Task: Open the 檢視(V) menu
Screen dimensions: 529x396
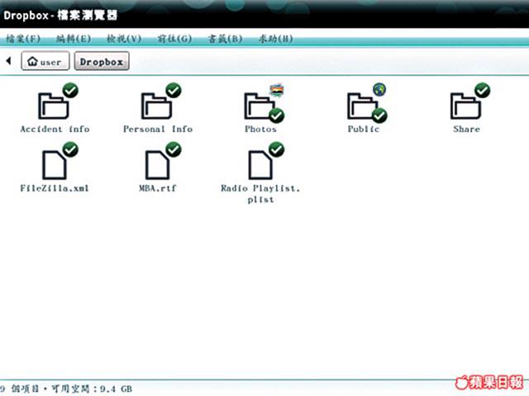Action: click(x=124, y=39)
